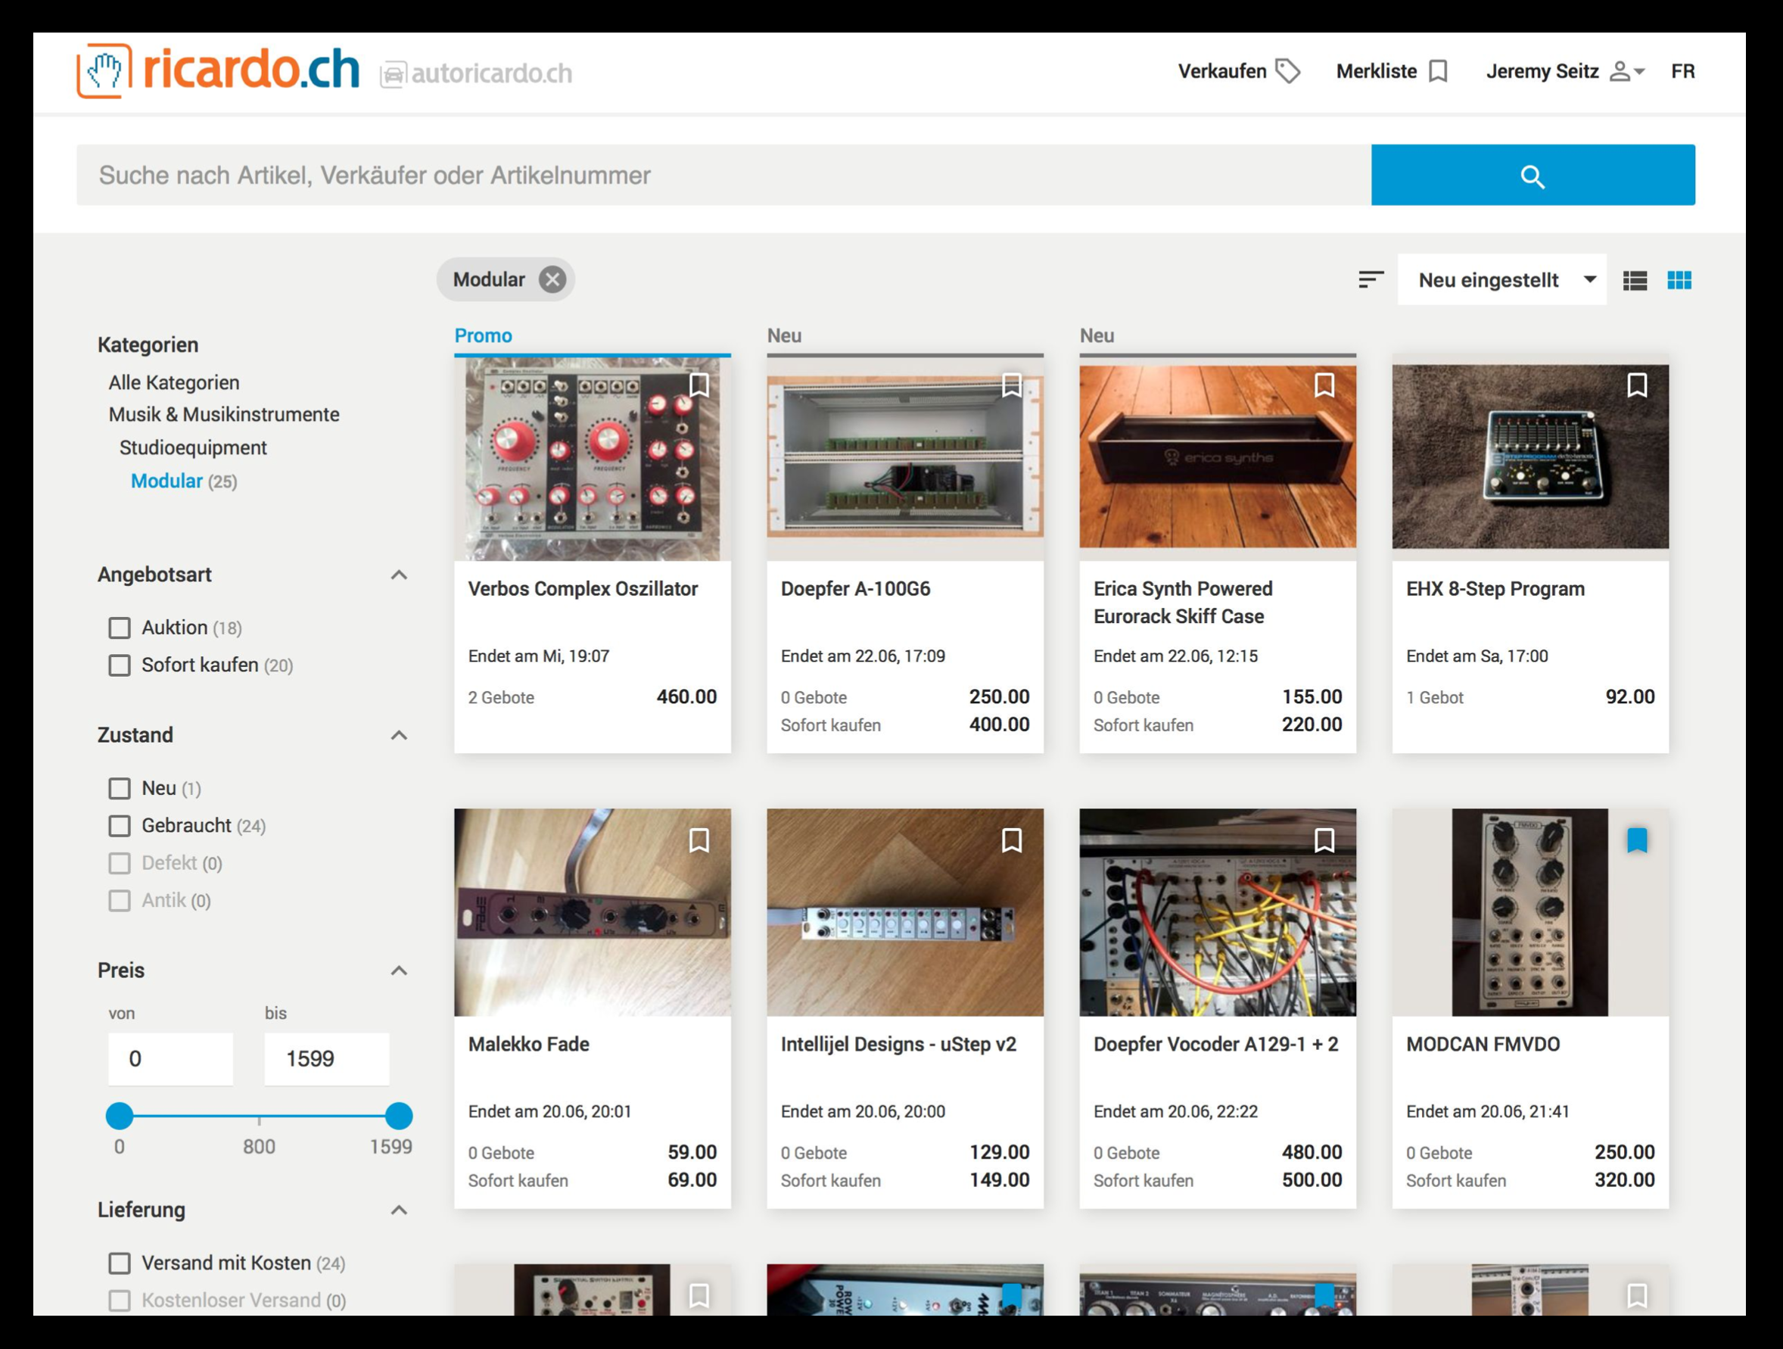1783x1349 pixels.
Task: Switch to list view layout
Action: pyautogui.click(x=1635, y=280)
